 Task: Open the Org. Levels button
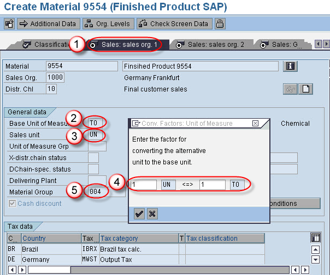click(x=107, y=24)
